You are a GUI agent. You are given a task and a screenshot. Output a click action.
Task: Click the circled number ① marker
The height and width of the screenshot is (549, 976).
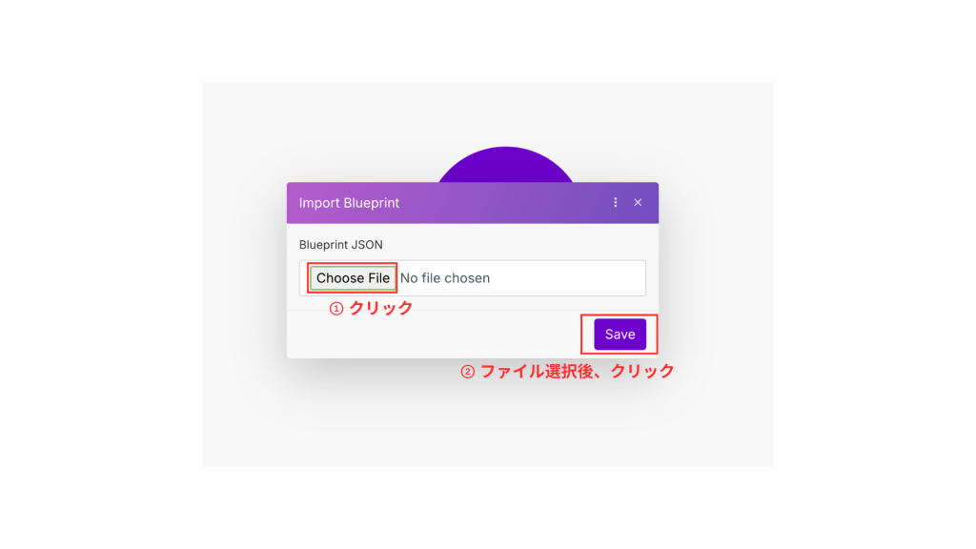pos(336,309)
